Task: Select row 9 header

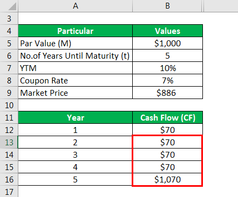Action: pyautogui.click(x=9, y=93)
